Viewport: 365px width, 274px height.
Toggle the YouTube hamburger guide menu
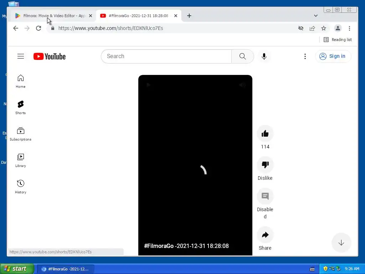21,56
